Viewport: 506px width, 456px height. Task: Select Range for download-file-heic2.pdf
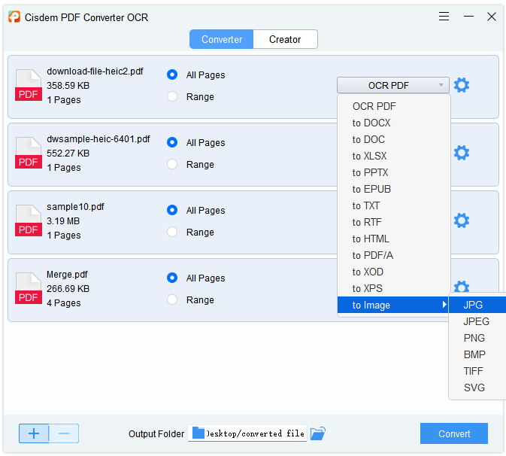click(x=172, y=96)
